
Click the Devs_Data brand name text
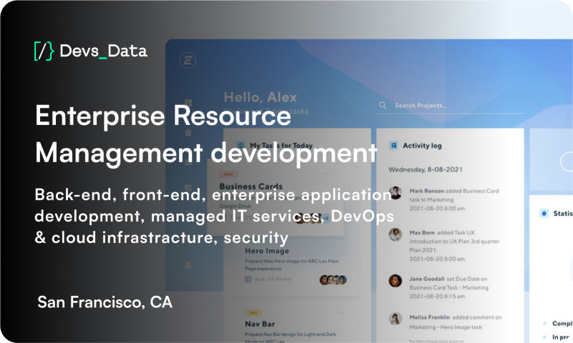[104, 51]
